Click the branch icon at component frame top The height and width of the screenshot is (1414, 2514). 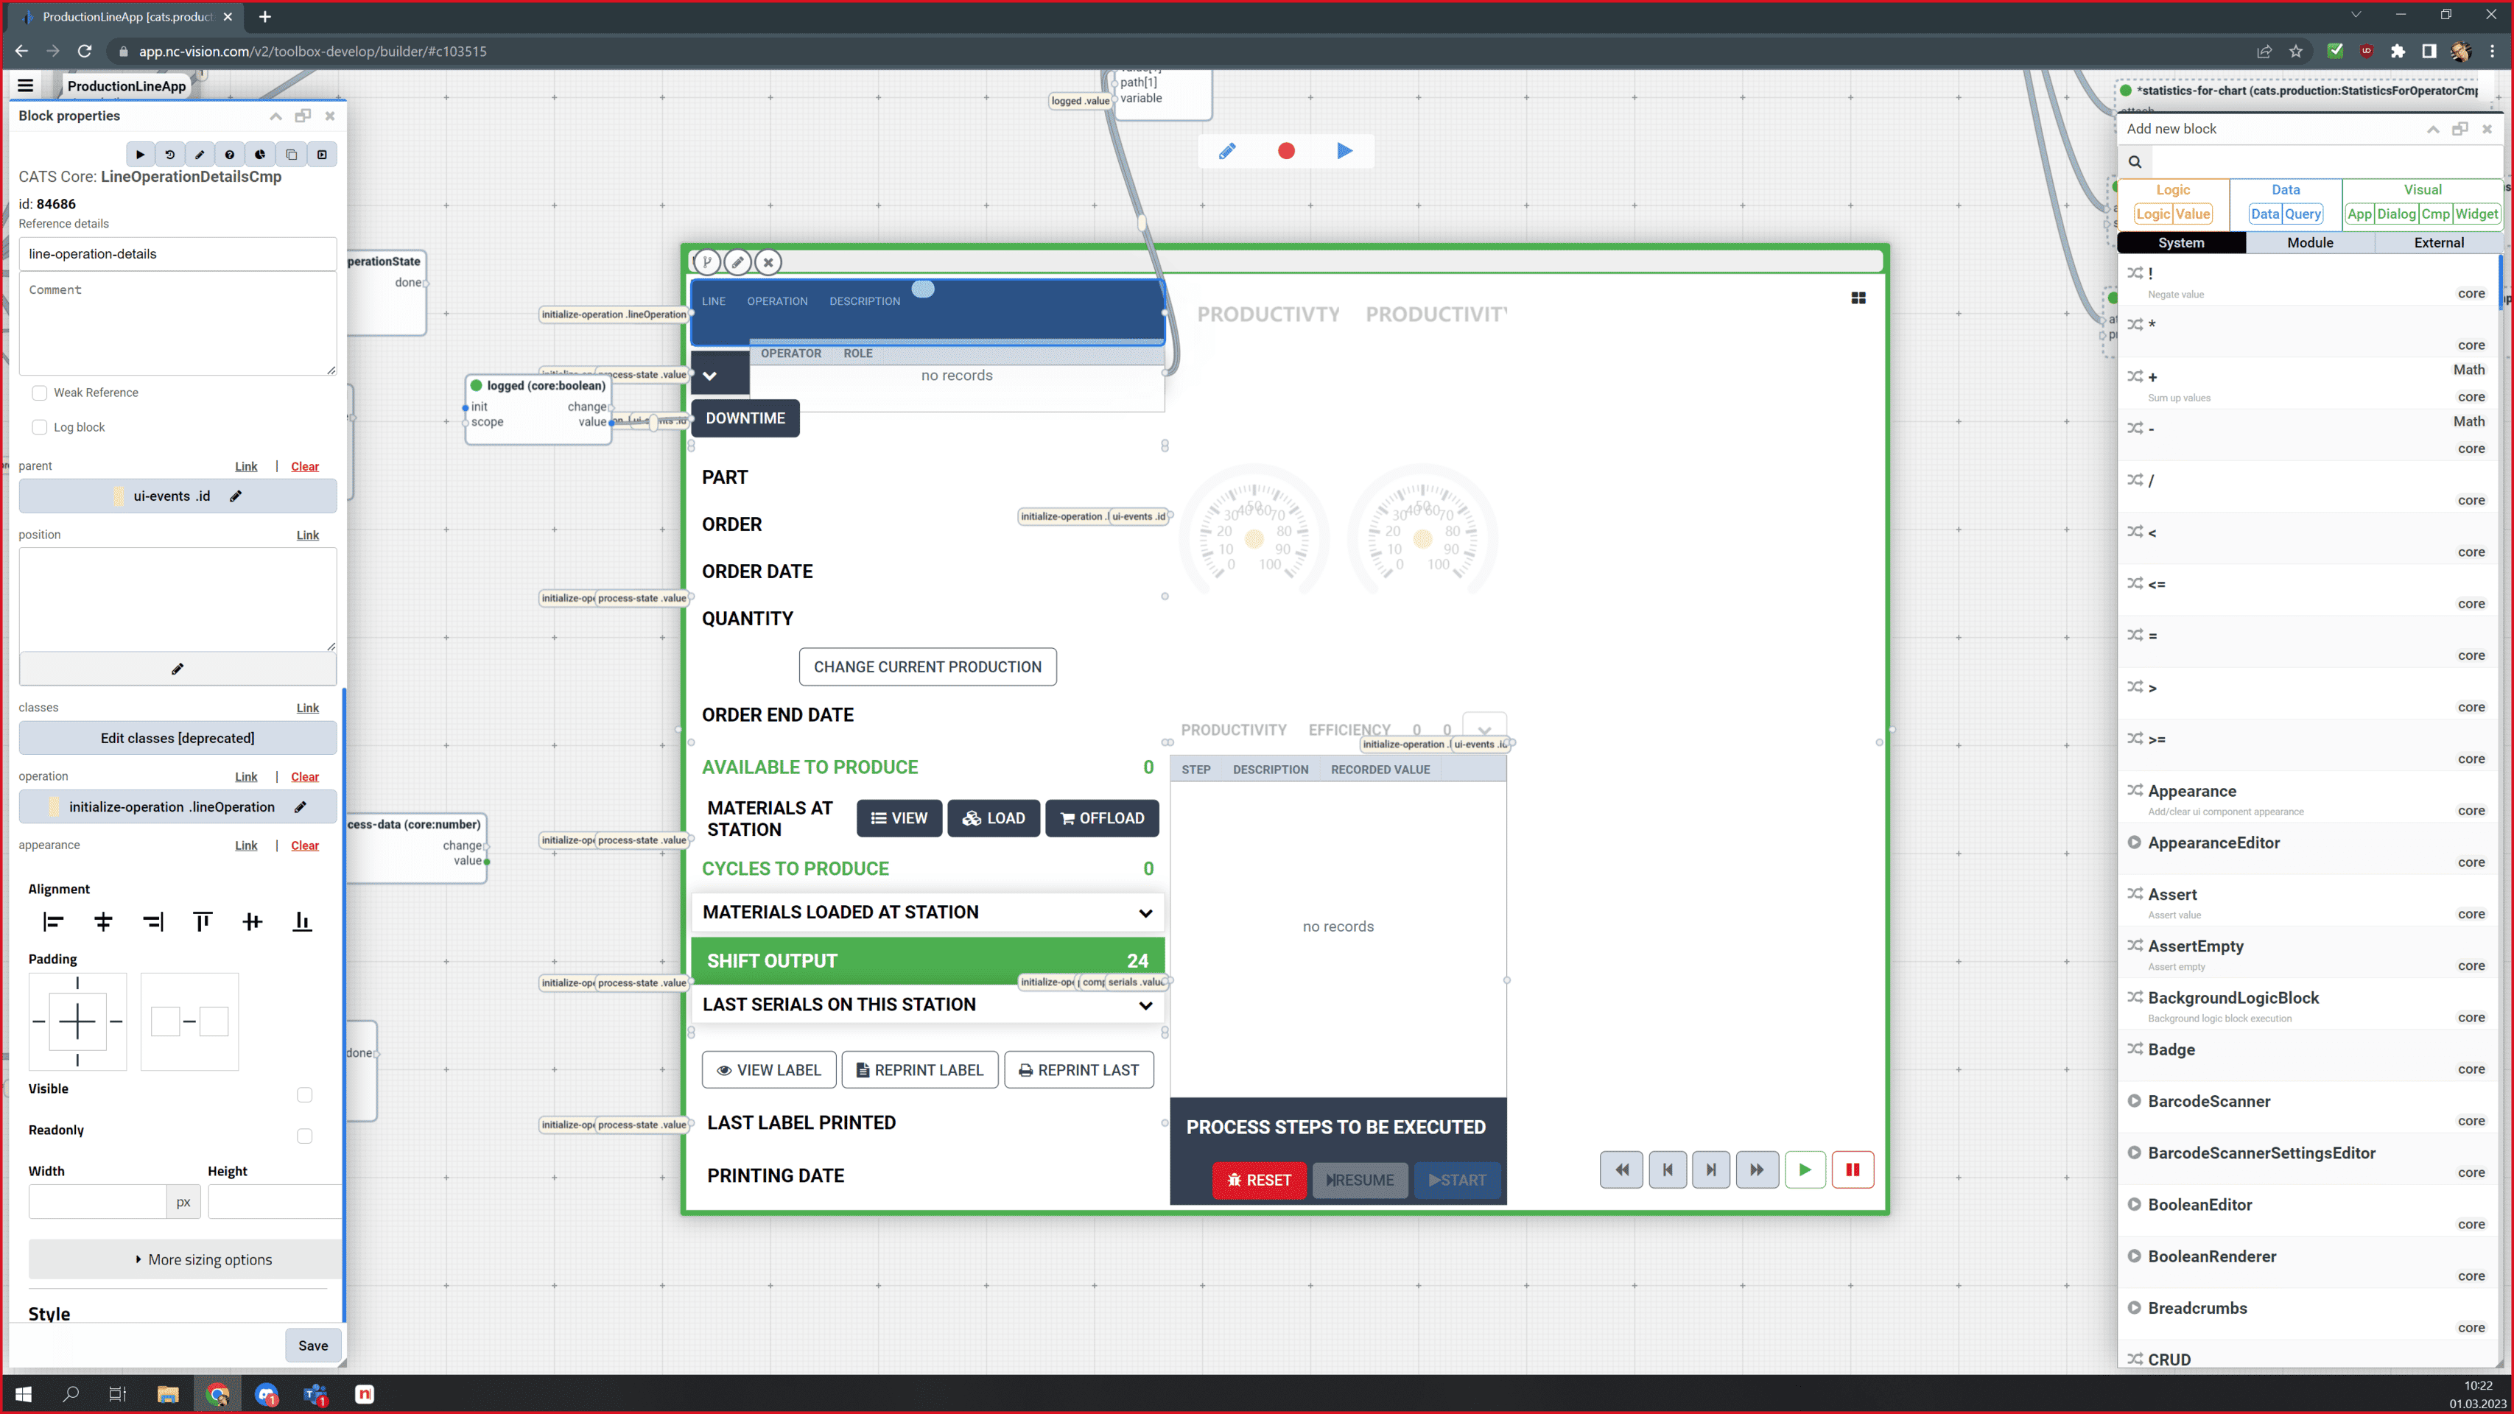tap(708, 261)
